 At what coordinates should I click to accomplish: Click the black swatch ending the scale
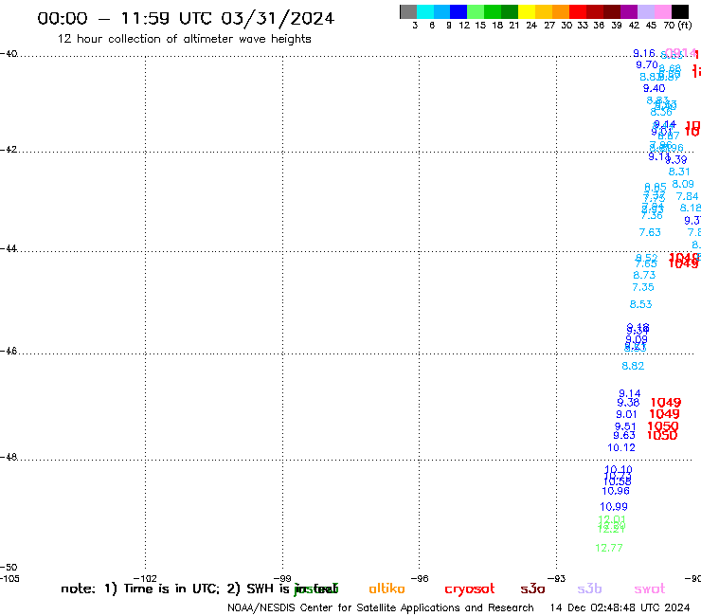(679, 11)
